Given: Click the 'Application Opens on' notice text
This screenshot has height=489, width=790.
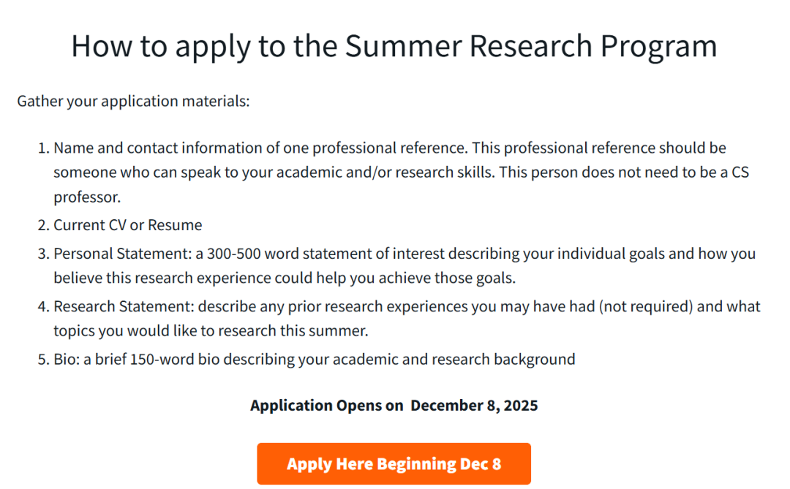Looking at the screenshot, I should 326,406.
